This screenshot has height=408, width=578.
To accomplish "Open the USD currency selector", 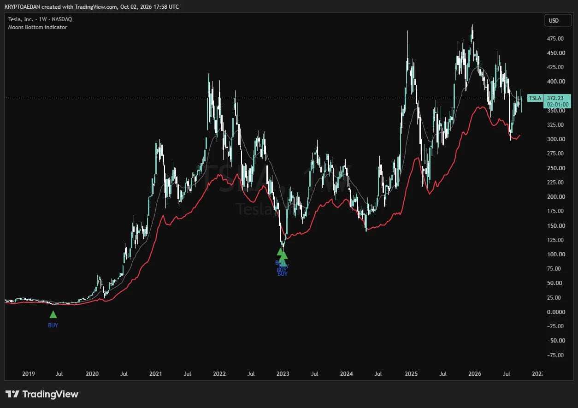I will click(x=557, y=20).
